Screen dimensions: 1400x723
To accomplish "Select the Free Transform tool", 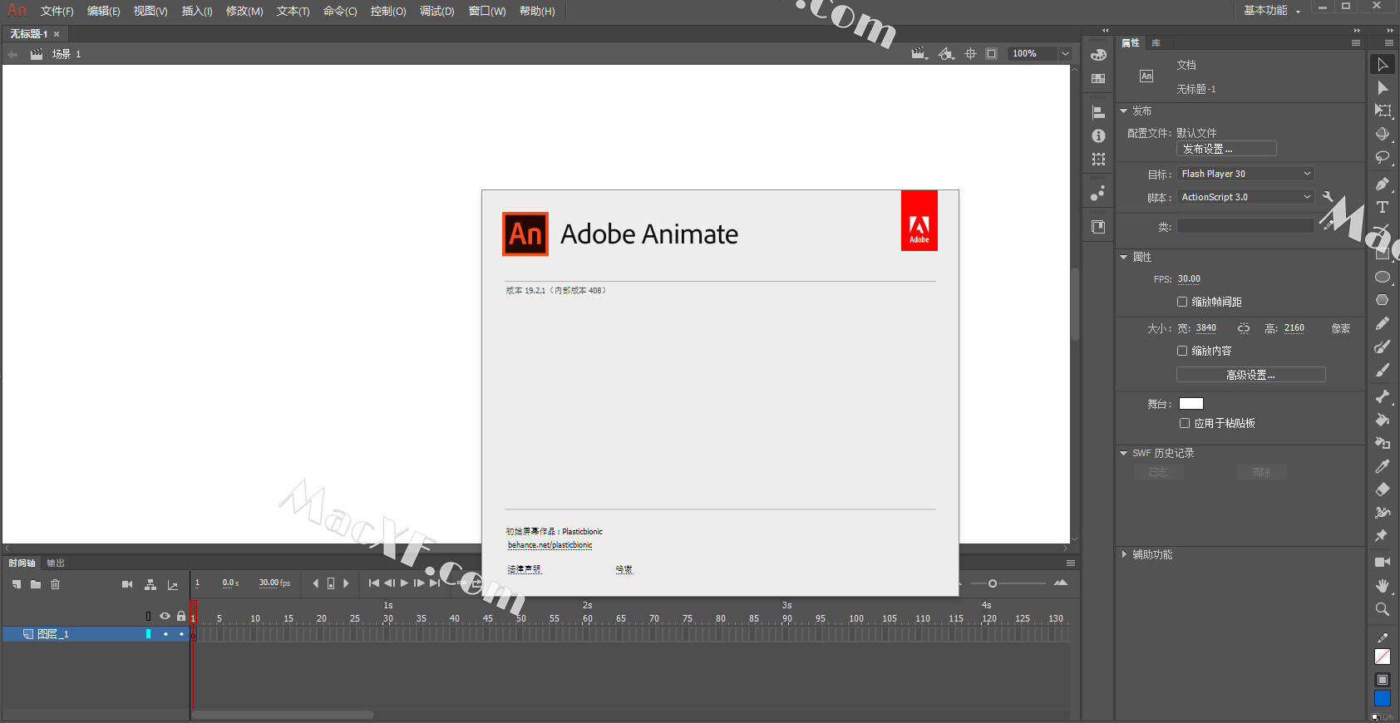I will coord(1382,111).
